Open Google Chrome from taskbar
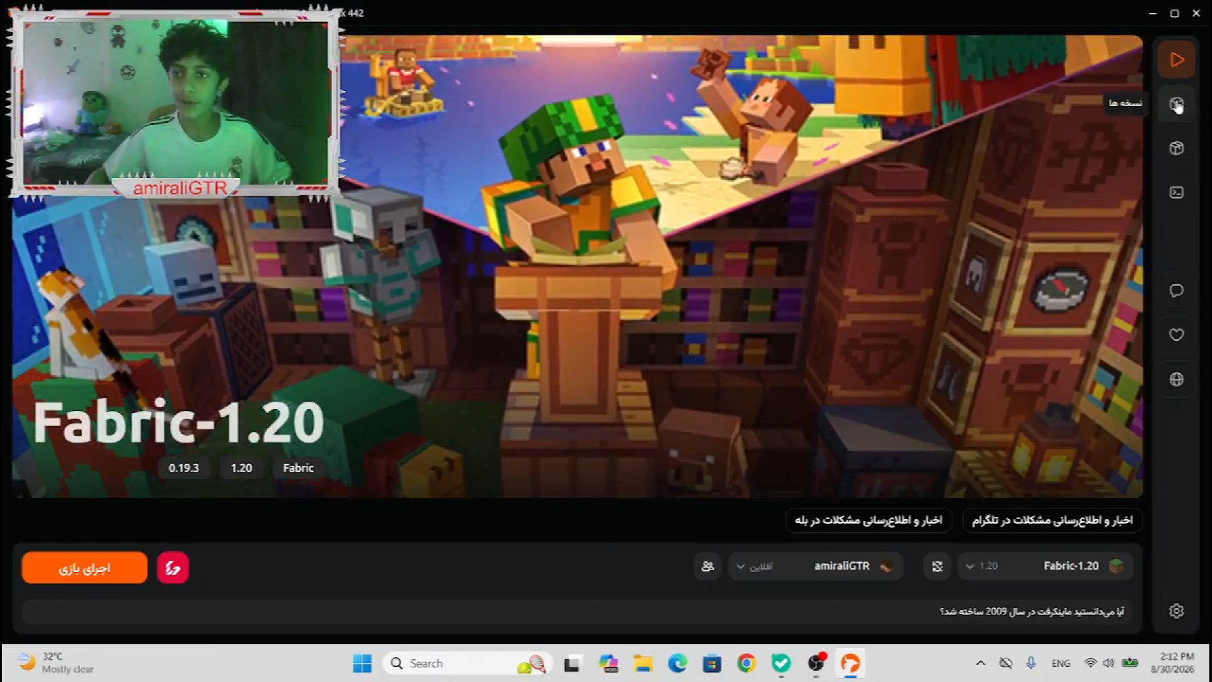This screenshot has height=682, width=1212. coord(747,663)
